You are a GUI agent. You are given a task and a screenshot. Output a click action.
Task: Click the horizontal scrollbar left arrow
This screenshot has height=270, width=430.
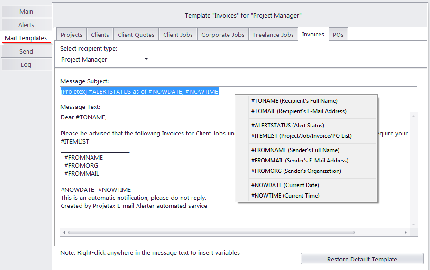(x=64, y=232)
